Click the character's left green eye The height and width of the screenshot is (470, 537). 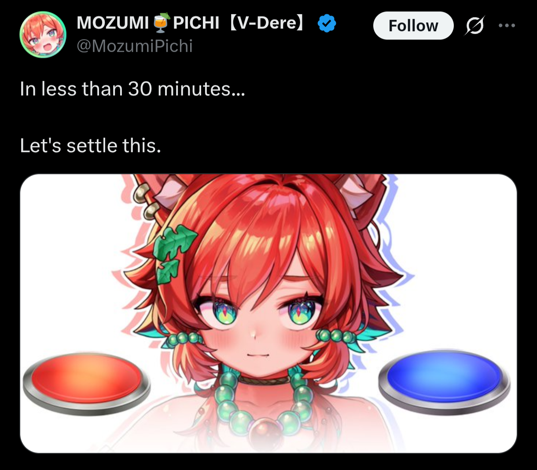[225, 311]
